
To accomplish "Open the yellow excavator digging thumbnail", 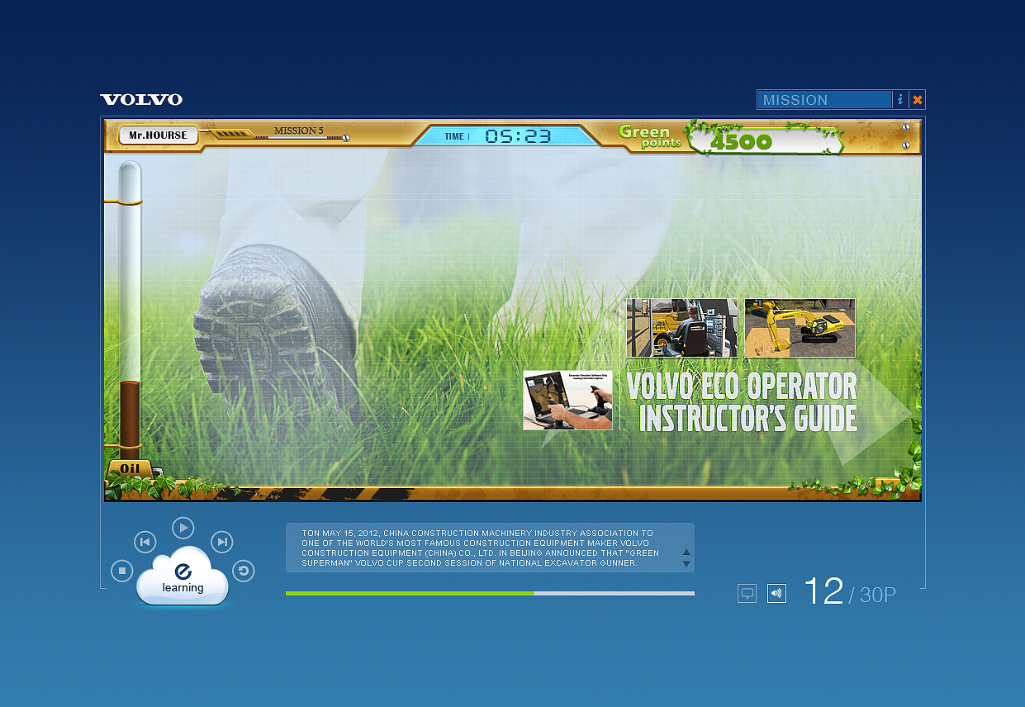I will click(800, 328).
